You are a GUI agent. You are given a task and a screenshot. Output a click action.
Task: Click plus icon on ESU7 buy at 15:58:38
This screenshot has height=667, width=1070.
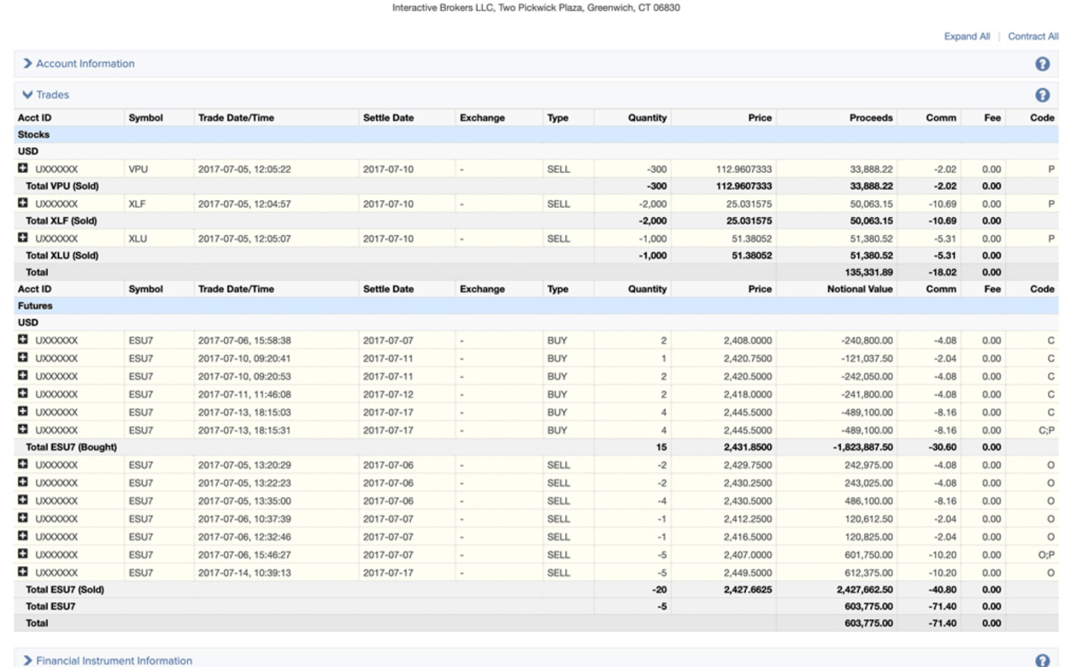23,340
